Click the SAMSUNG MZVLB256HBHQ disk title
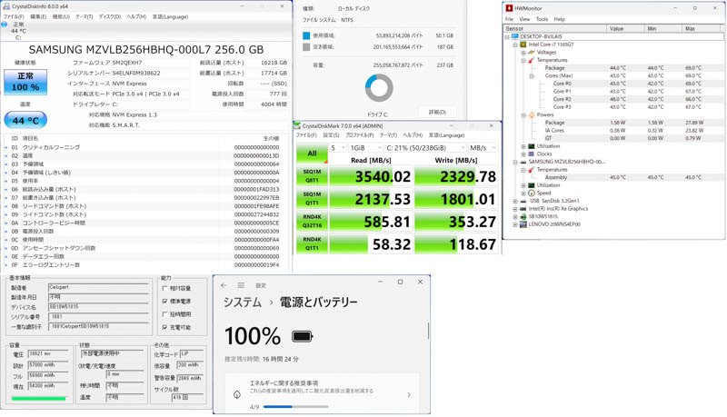727x417 pixels. (146, 50)
